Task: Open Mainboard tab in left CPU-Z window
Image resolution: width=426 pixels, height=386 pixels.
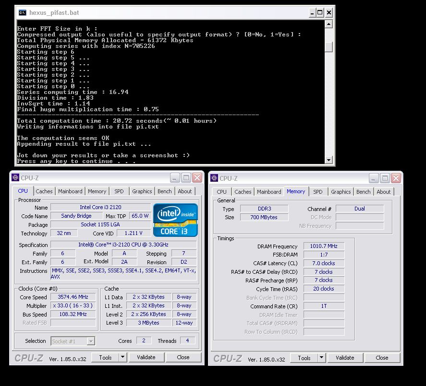Action: 70,191
